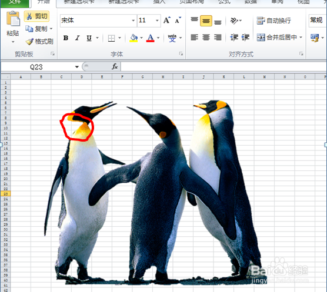The image size is (327, 292).
Task: Open Merge and Center dropdown arrow
Action: click(x=301, y=38)
